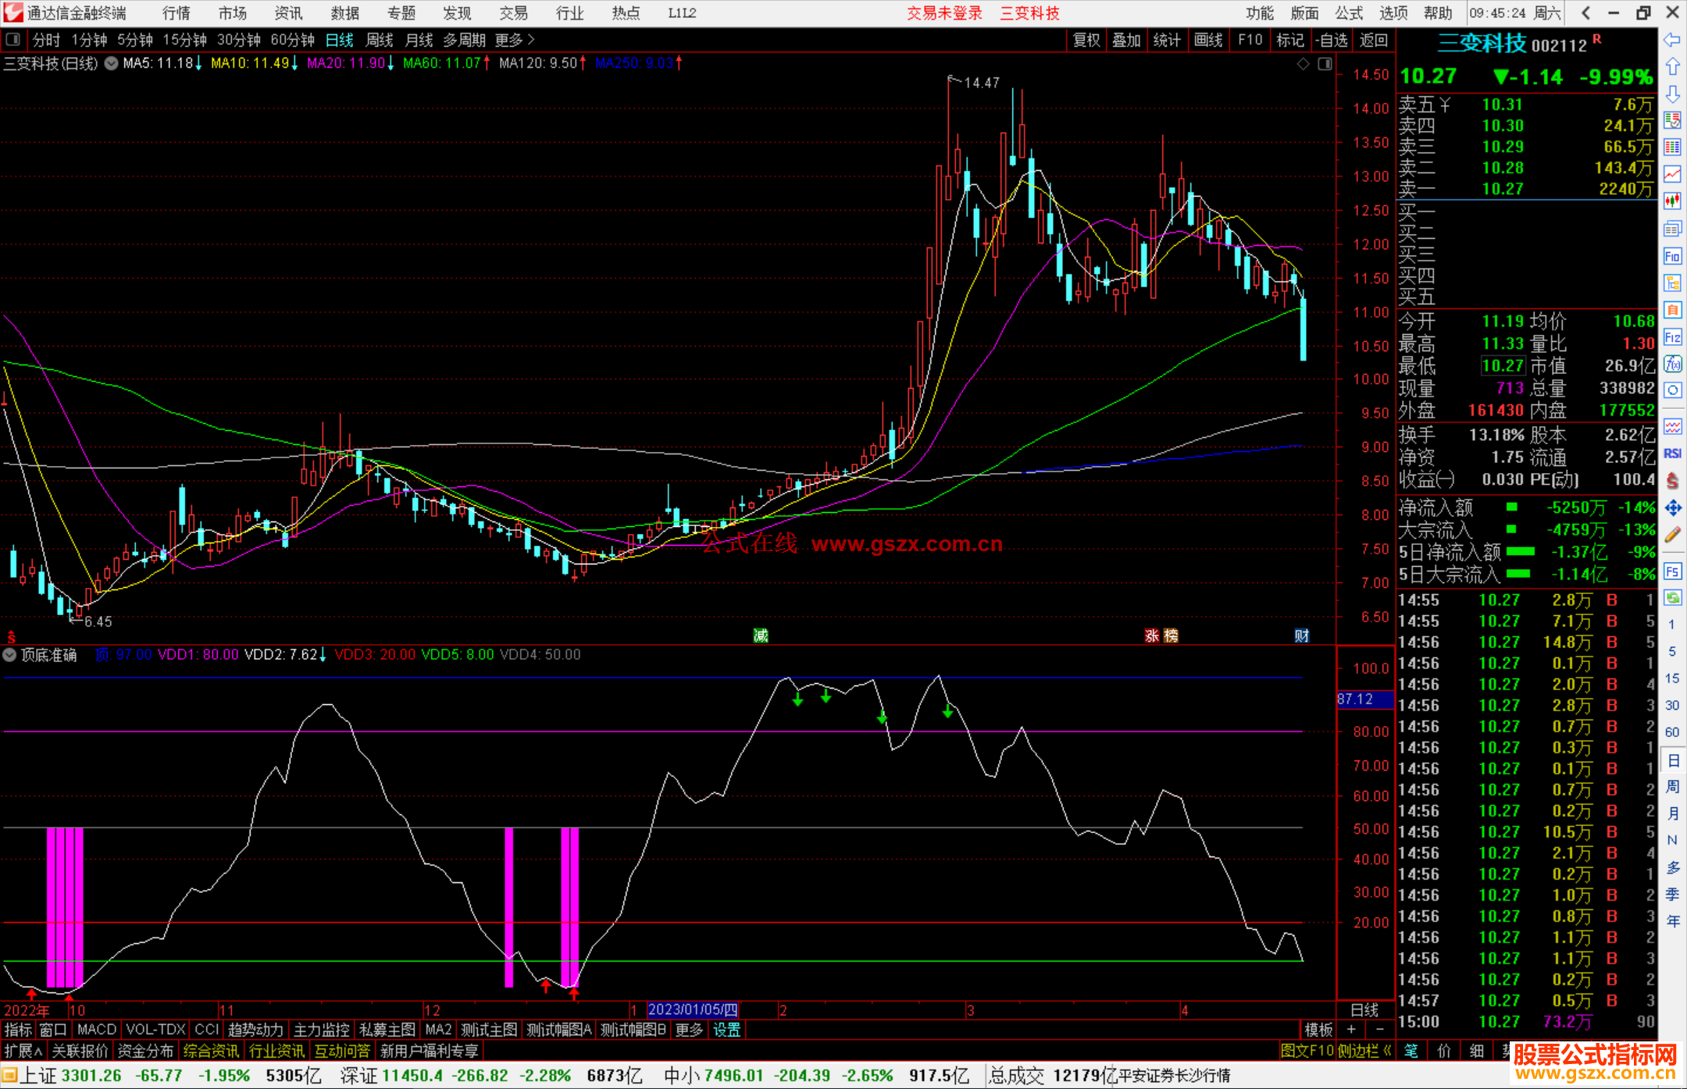The image size is (1687, 1089).
Task: Click the minus zoom button beside 模板
Action: [x=1379, y=1030]
